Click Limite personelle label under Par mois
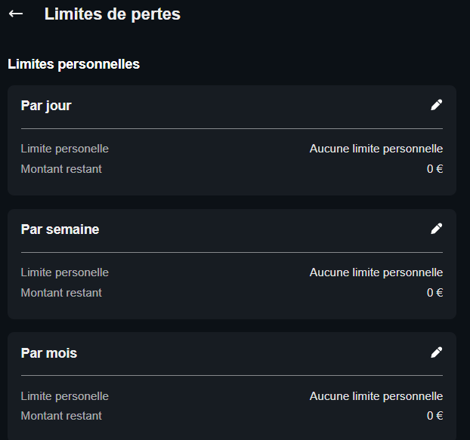 pyautogui.click(x=65, y=396)
